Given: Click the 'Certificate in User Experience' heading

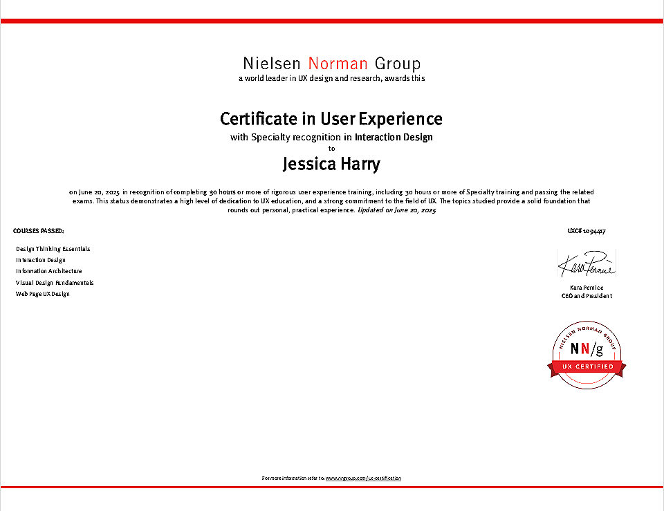Looking at the screenshot, I should (x=331, y=119).
